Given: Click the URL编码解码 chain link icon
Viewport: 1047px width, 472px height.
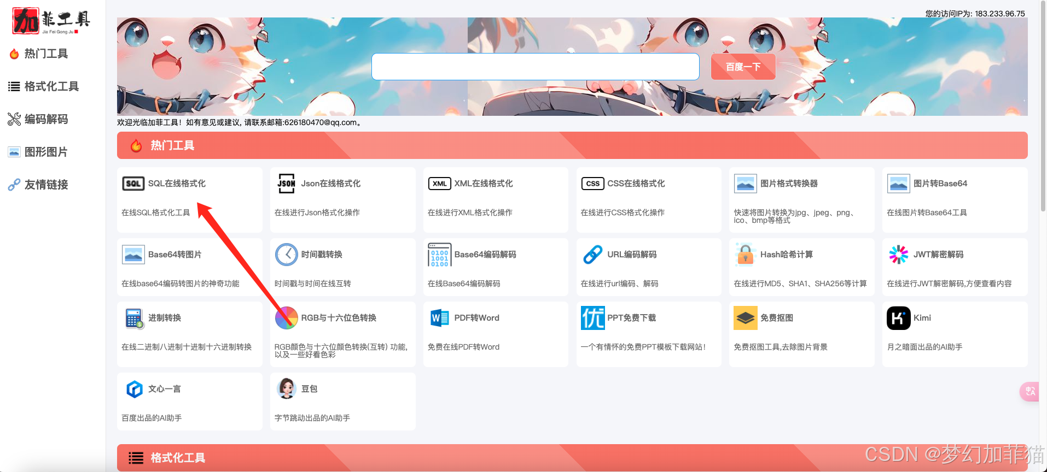Looking at the screenshot, I should 593,255.
